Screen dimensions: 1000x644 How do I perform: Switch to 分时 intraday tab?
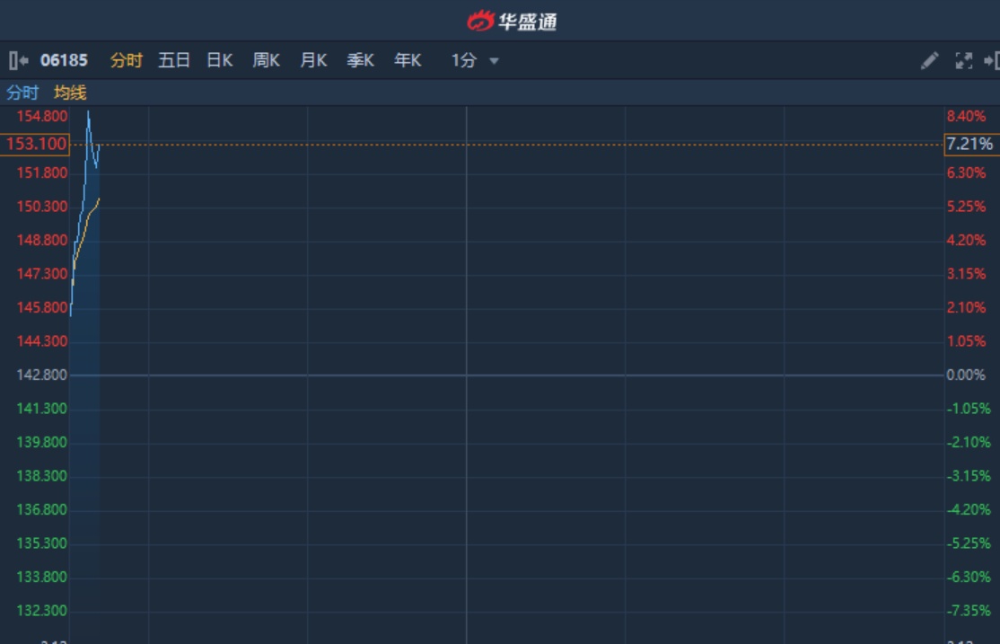pyautogui.click(x=126, y=61)
